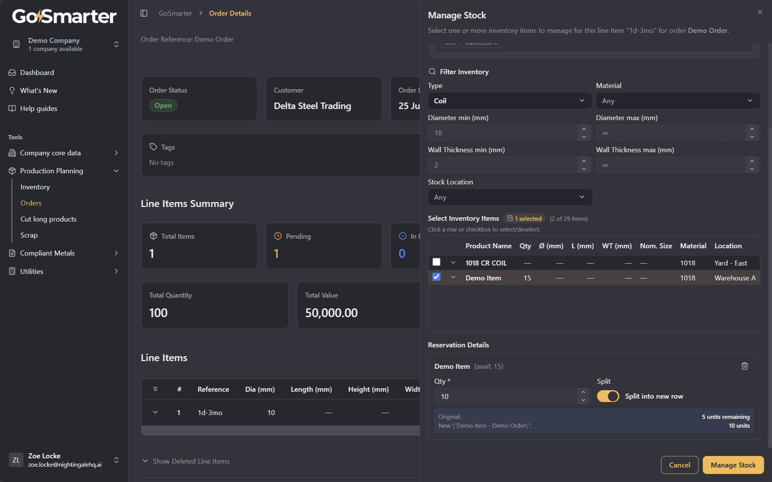
Task: Open Inventory in sidebar
Action: (35, 187)
